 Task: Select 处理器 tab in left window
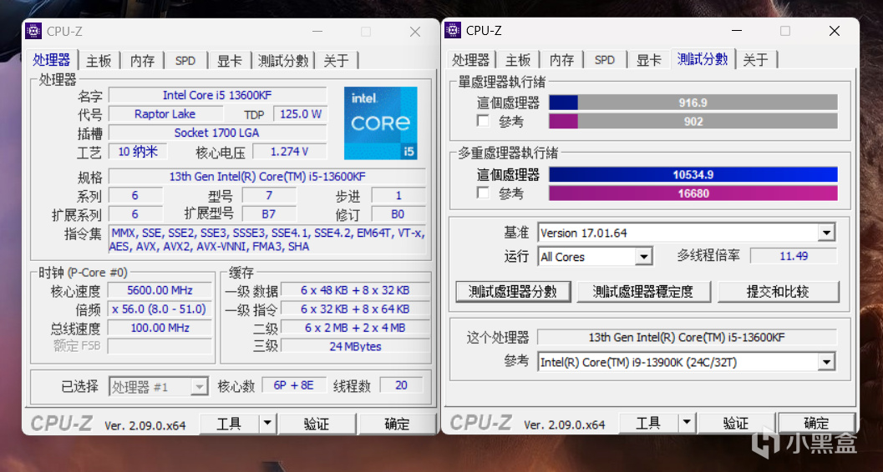tap(52, 59)
